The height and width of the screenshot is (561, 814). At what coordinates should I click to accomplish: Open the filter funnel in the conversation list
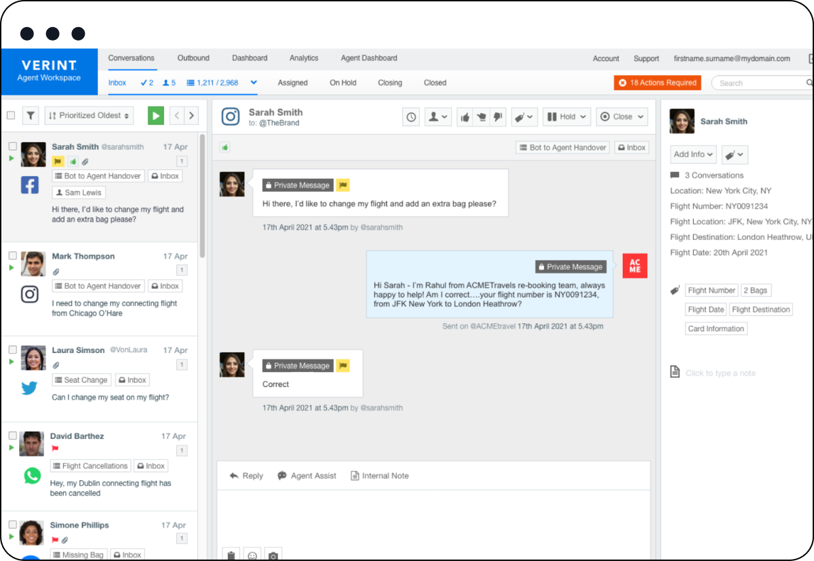click(31, 115)
